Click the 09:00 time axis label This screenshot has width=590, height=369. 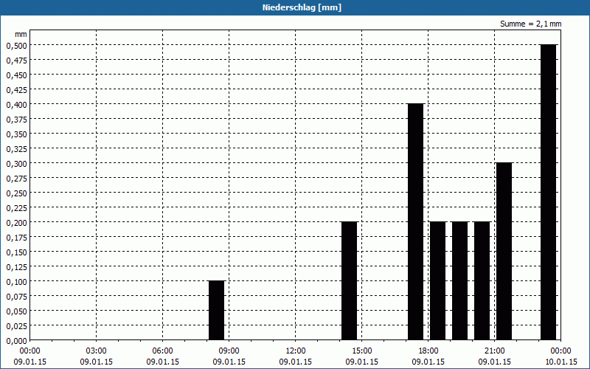229,351
